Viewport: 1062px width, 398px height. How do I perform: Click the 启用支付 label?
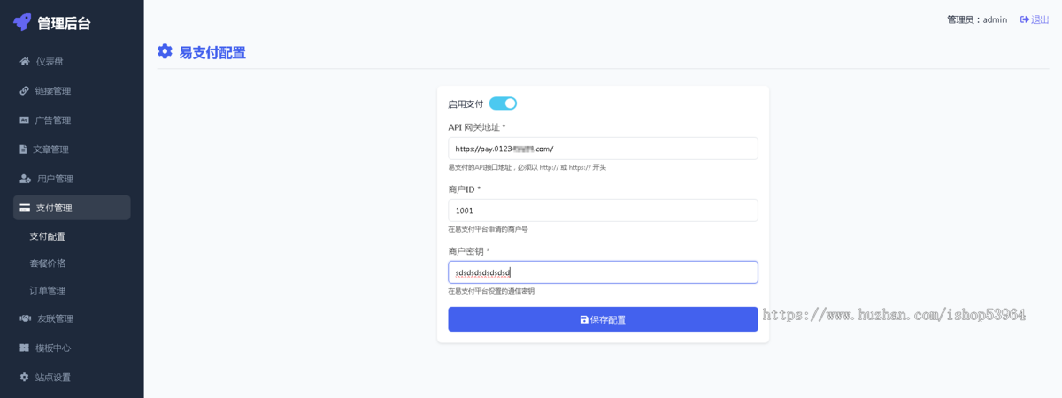coord(466,103)
